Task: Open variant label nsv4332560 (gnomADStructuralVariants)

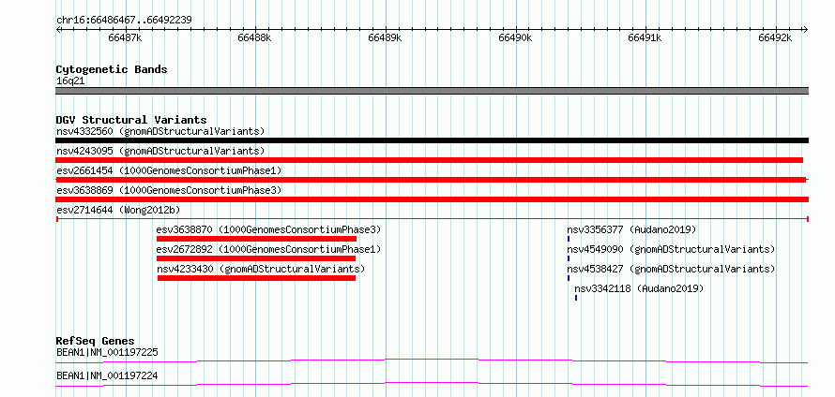Action: pos(160,131)
